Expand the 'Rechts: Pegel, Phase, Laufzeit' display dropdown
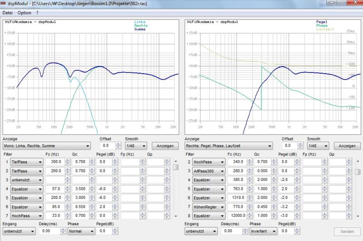The width and height of the screenshot is (363, 241). tap(229, 146)
